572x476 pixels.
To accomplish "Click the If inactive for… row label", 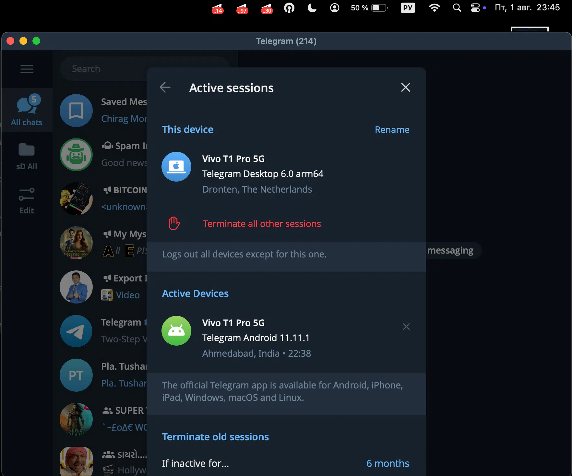I will coord(196,463).
